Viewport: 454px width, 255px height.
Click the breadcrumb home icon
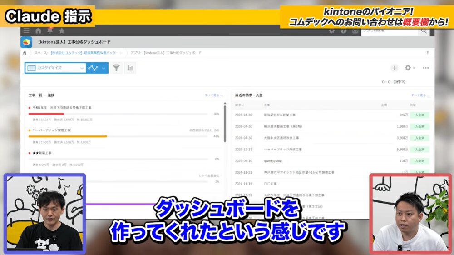[25, 53]
